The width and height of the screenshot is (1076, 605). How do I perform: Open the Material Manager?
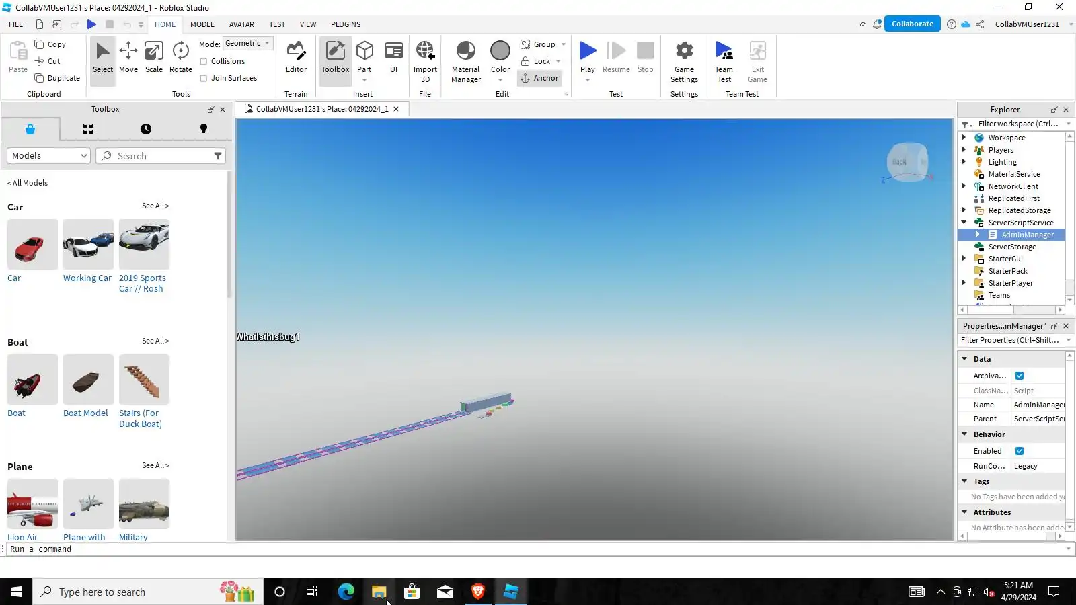[x=465, y=62]
